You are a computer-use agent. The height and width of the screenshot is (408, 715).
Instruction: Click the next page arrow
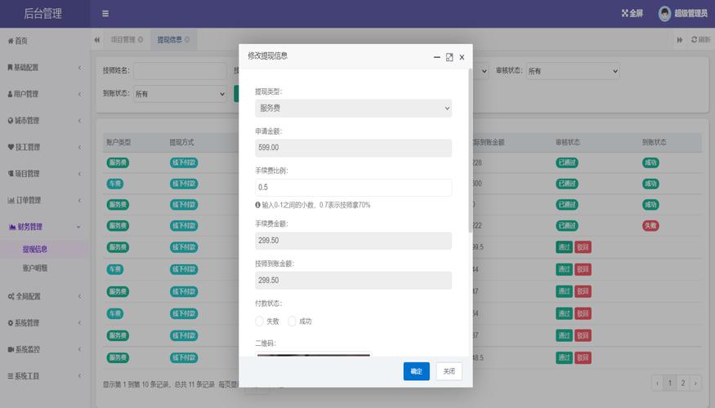[x=695, y=383]
